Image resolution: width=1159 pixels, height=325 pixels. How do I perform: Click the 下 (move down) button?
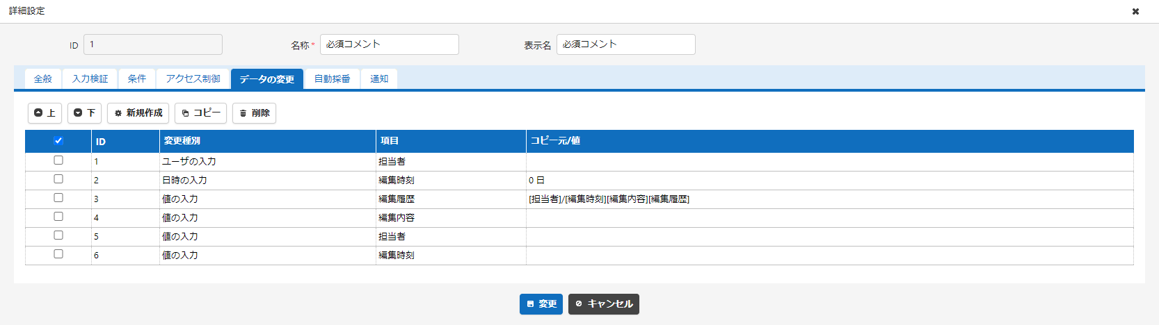[84, 113]
